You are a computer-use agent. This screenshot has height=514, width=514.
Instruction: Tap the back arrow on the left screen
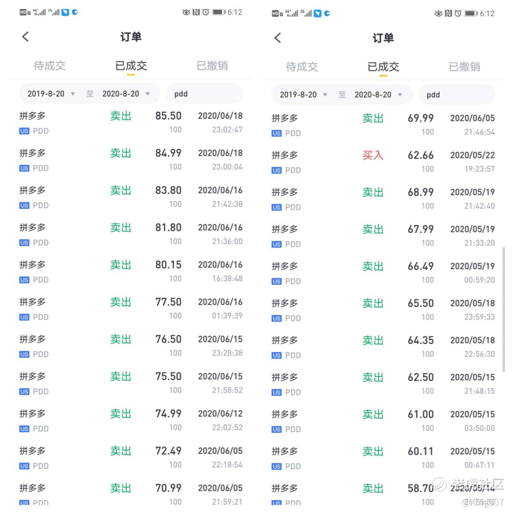[25, 36]
